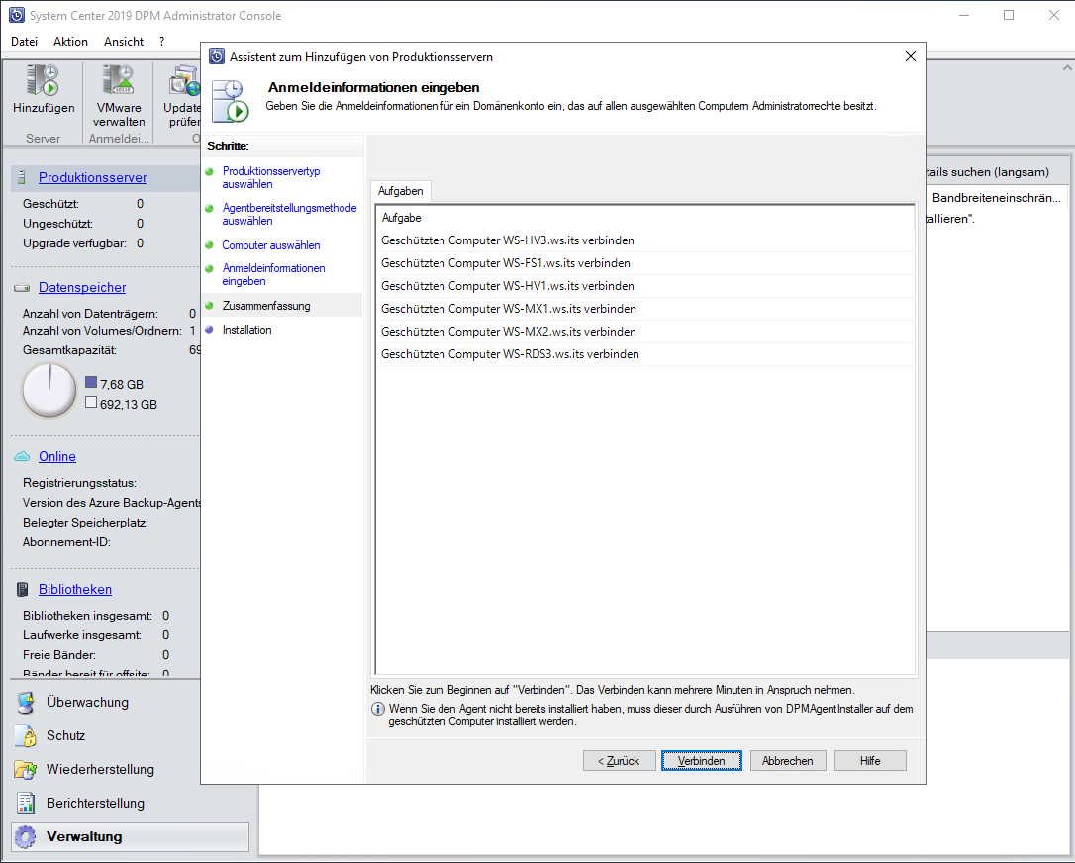Click the Verwaltung gear icon
This screenshot has height=863, width=1075.
coord(26,837)
